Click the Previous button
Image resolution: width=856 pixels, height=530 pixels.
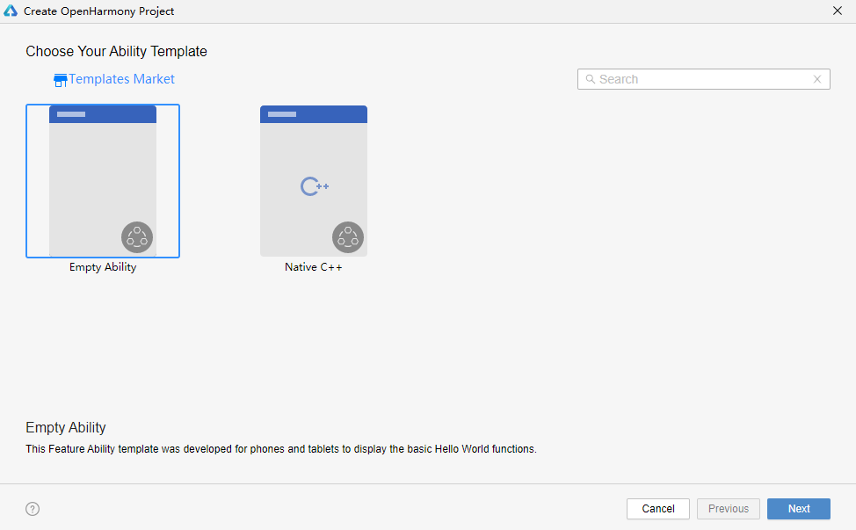click(729, 509)
